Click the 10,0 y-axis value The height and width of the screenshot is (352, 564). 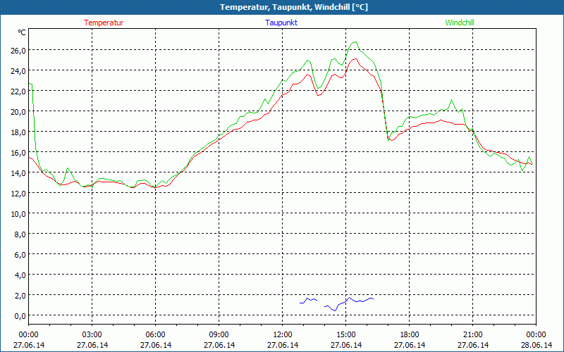[18, 214]
